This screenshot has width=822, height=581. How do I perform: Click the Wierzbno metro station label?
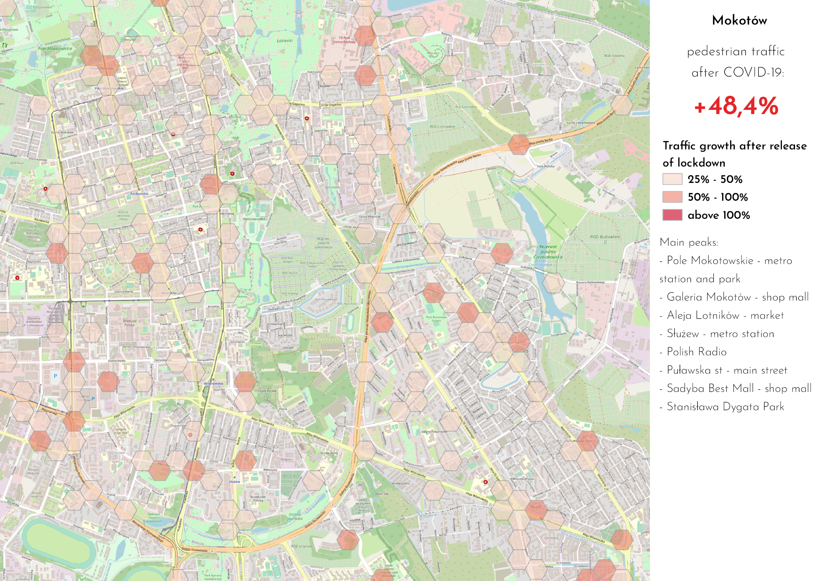(x=169, y=293)
